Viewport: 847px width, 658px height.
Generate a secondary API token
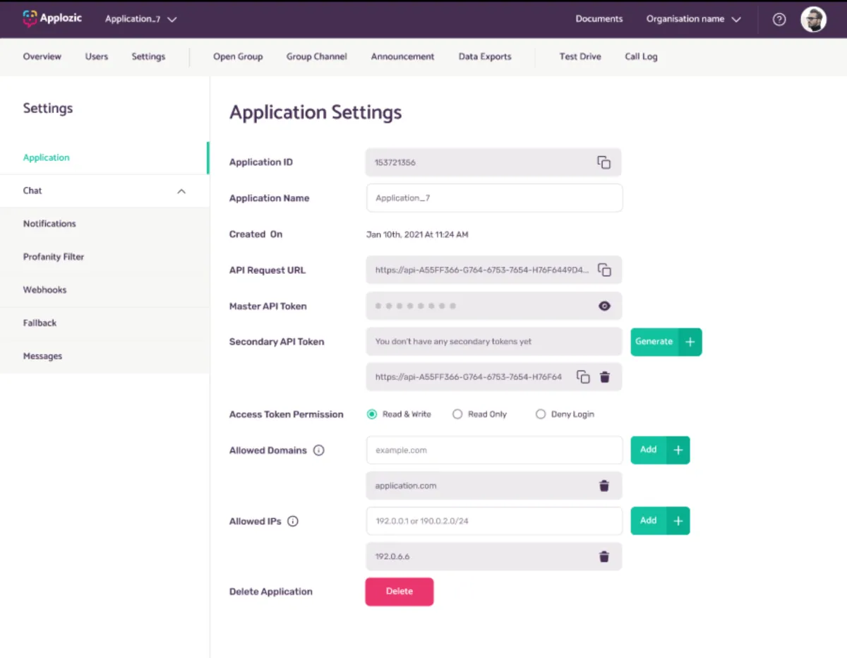point(666,342)
